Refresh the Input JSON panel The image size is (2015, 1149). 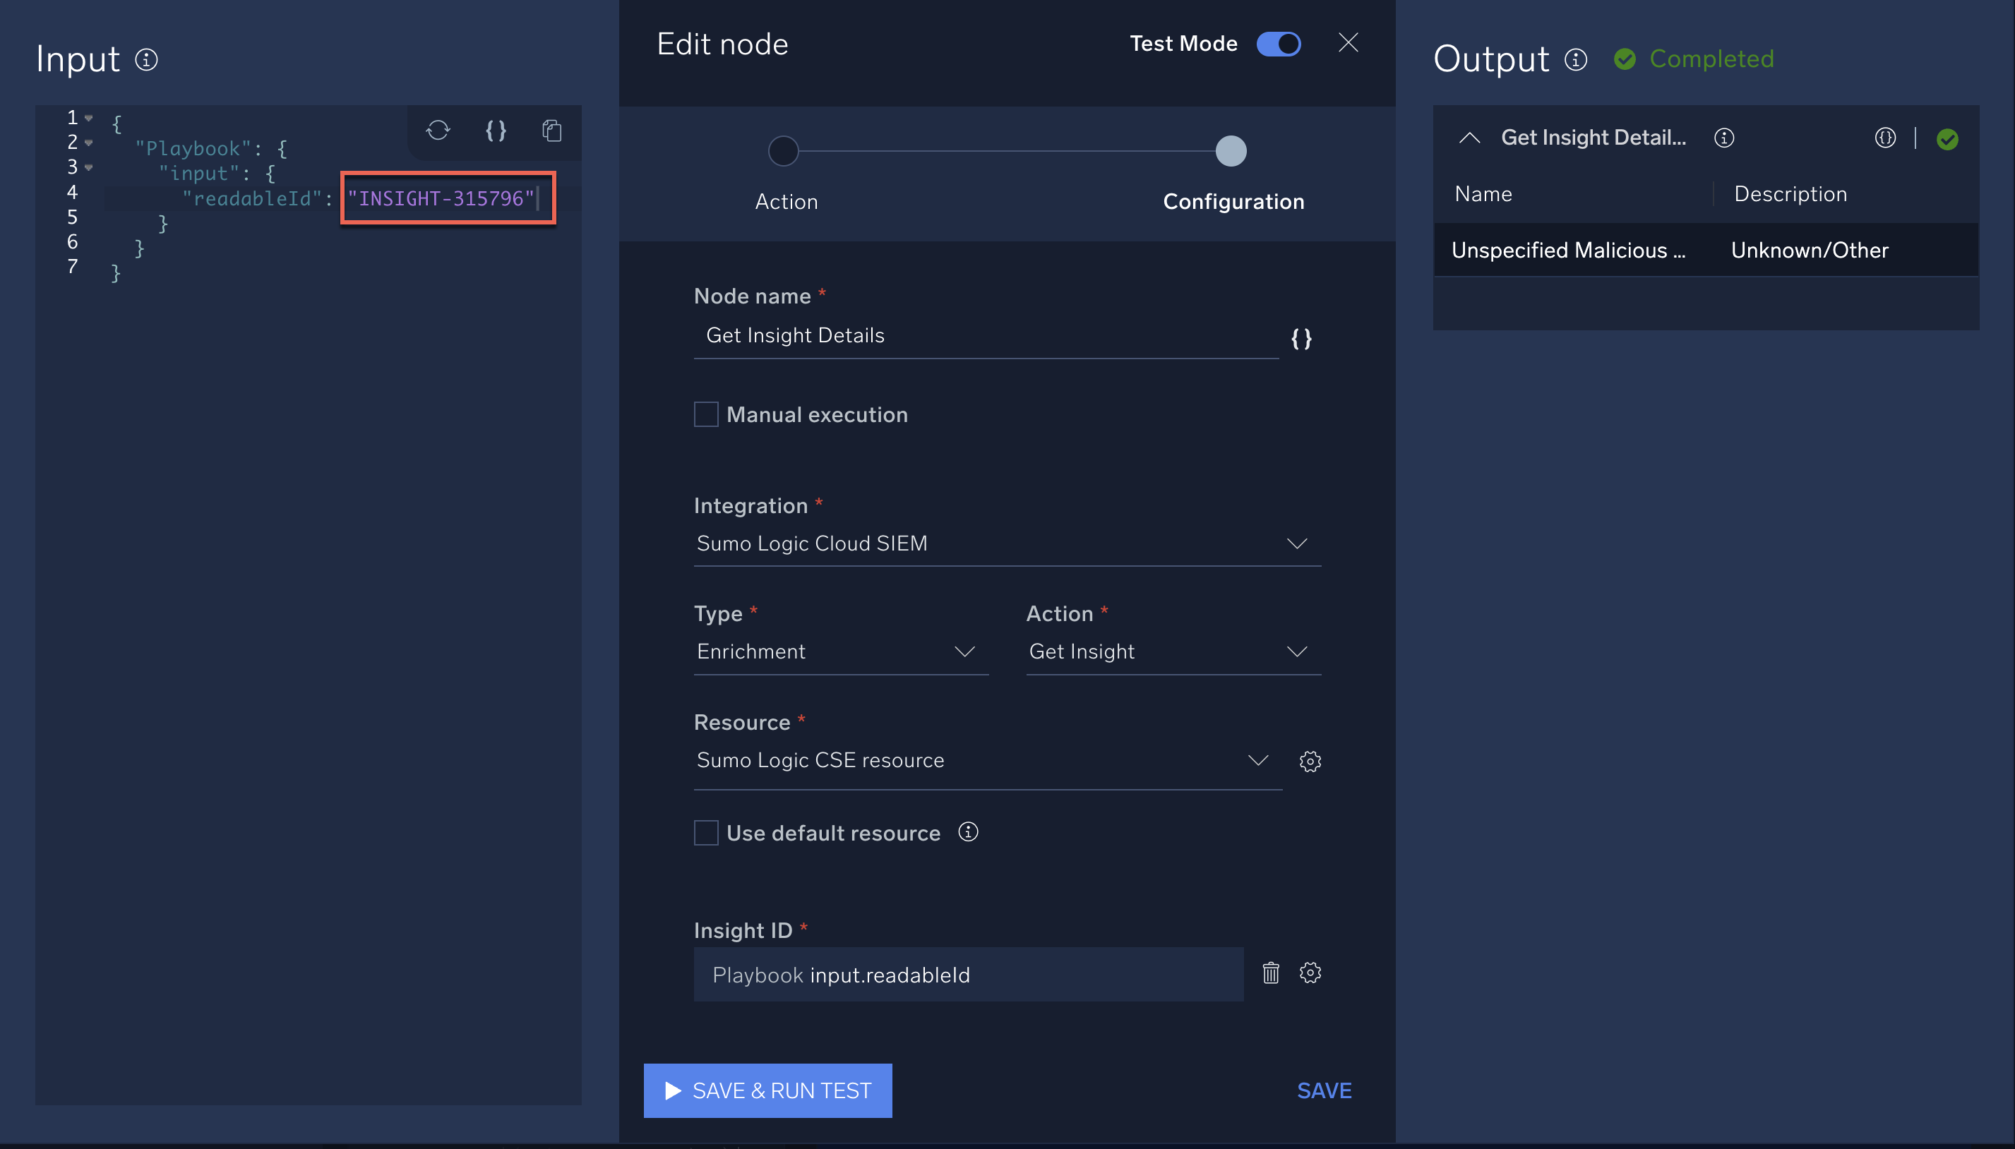click(437, 131)
